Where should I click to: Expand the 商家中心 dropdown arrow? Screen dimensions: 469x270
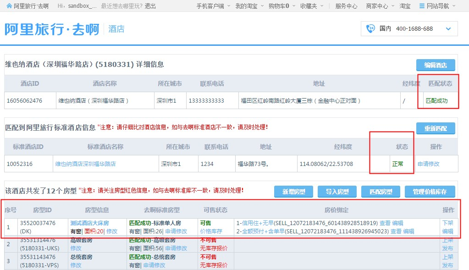(393, 6)
